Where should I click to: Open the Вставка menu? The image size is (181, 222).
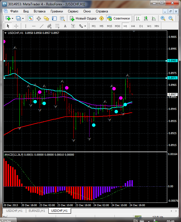click(40, 11)
